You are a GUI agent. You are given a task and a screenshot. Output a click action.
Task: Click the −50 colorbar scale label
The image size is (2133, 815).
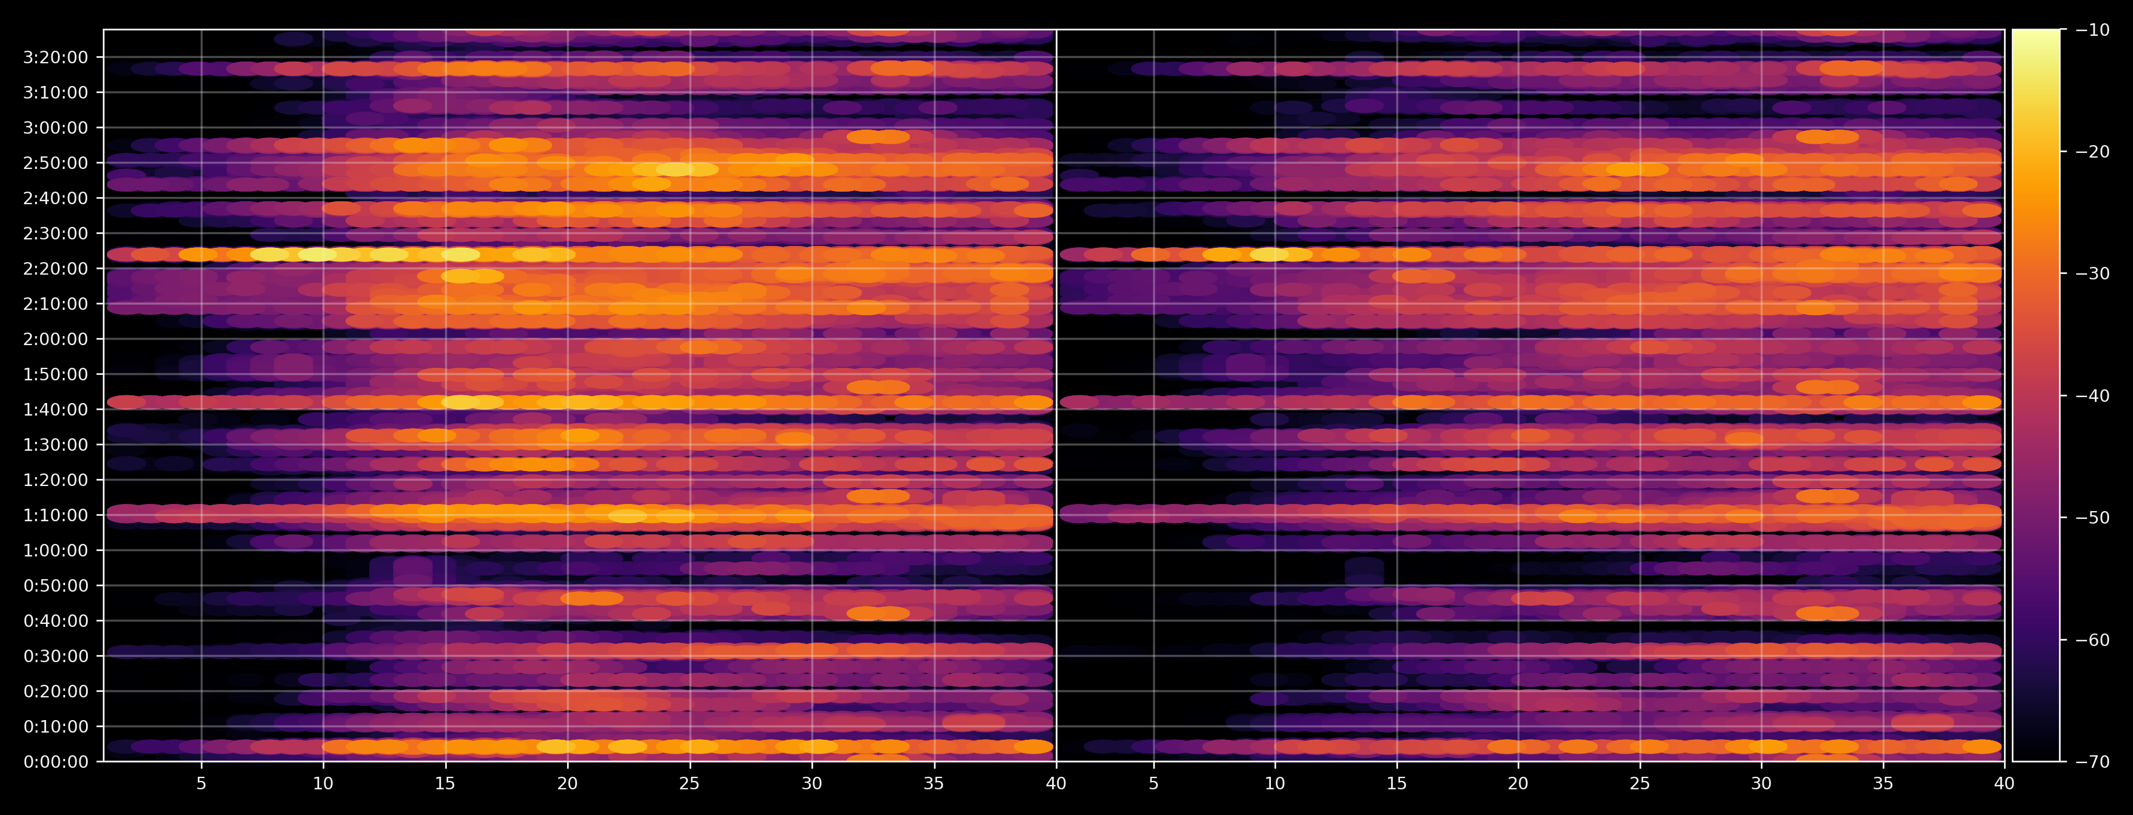2093,518
